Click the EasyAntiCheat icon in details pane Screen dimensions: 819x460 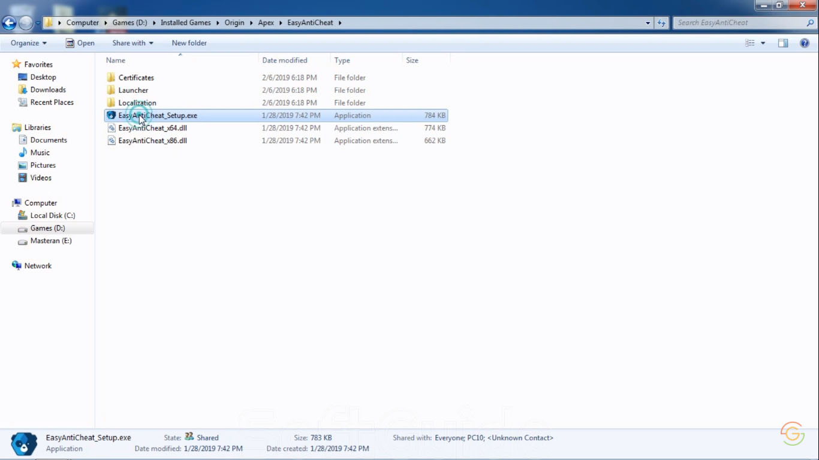point(24,444)
